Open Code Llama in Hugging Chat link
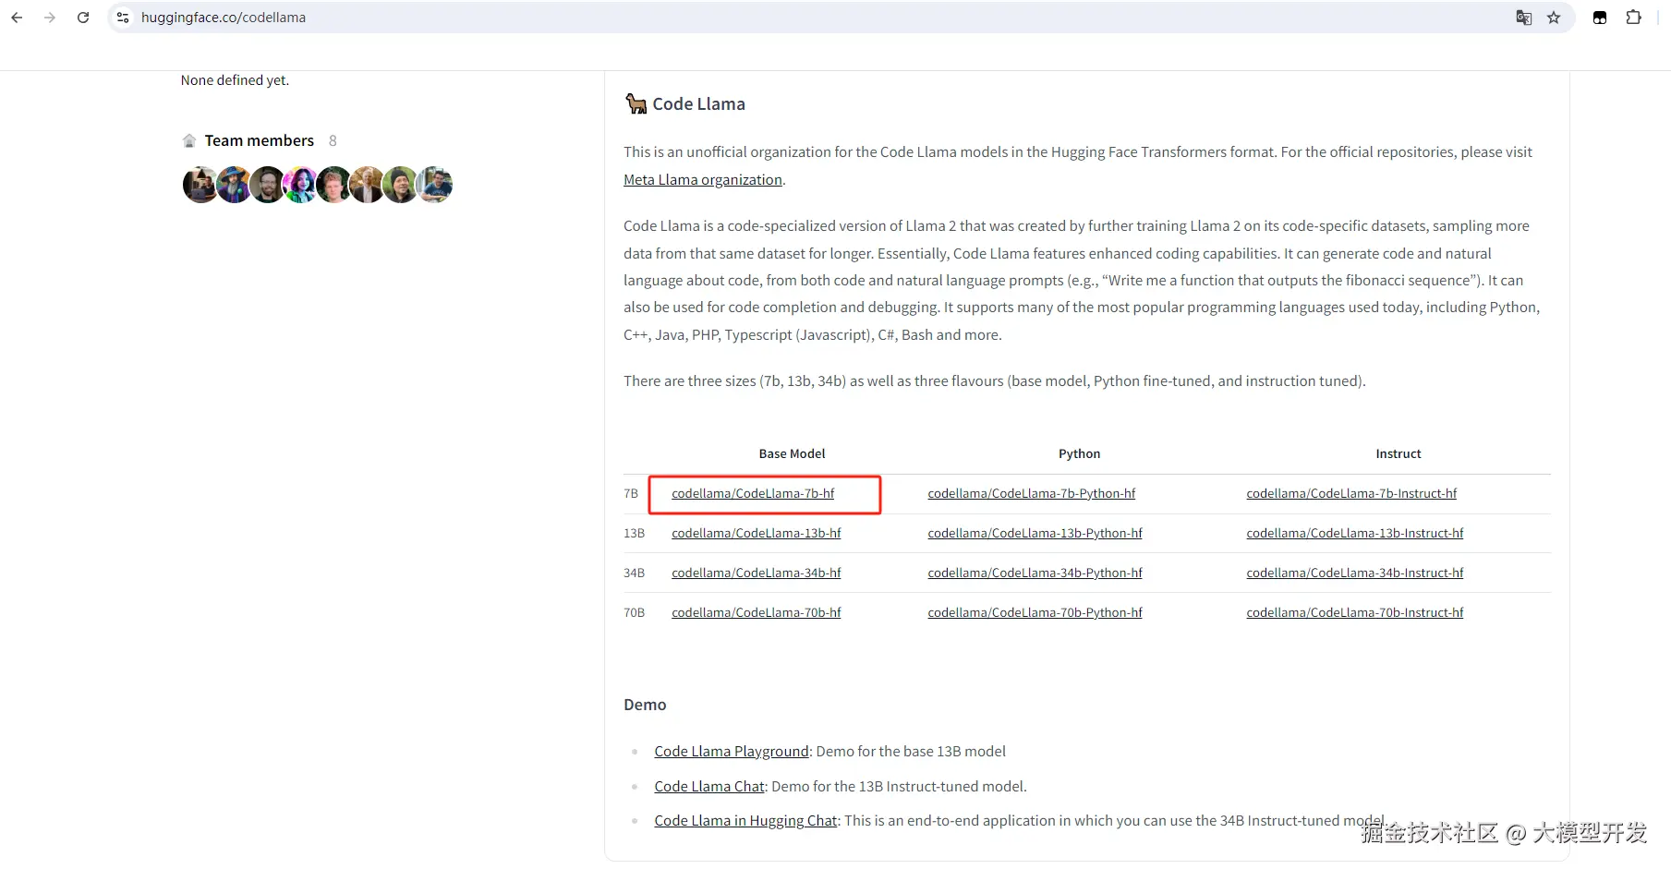The height and width of the screenshot is (869, 1671). click(x=745, y=821)
